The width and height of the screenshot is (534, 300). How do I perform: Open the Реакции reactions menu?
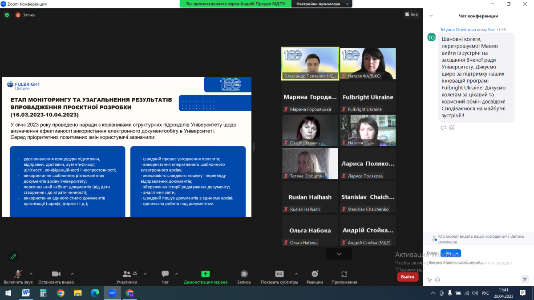pyautogui.click(x=315, y=276)
